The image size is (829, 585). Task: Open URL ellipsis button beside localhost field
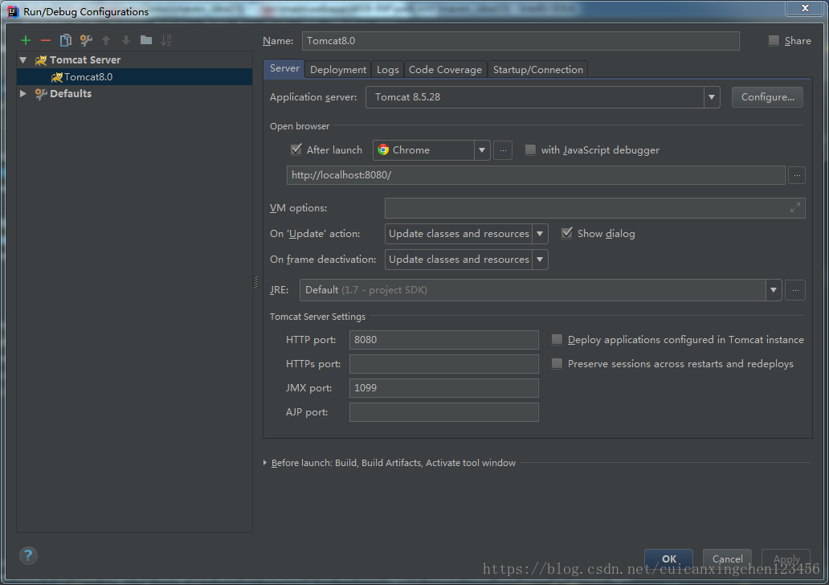tap(797, 175)
